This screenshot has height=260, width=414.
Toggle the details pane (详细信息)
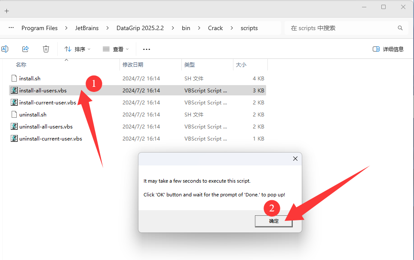(388, 49)
